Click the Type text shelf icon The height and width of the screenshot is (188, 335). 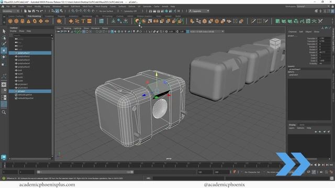[83, 21]
